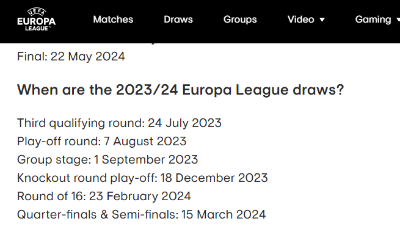Click the '15 March 2024' date
The width and height of the screenshot is (400, 235).
(224, 215)
